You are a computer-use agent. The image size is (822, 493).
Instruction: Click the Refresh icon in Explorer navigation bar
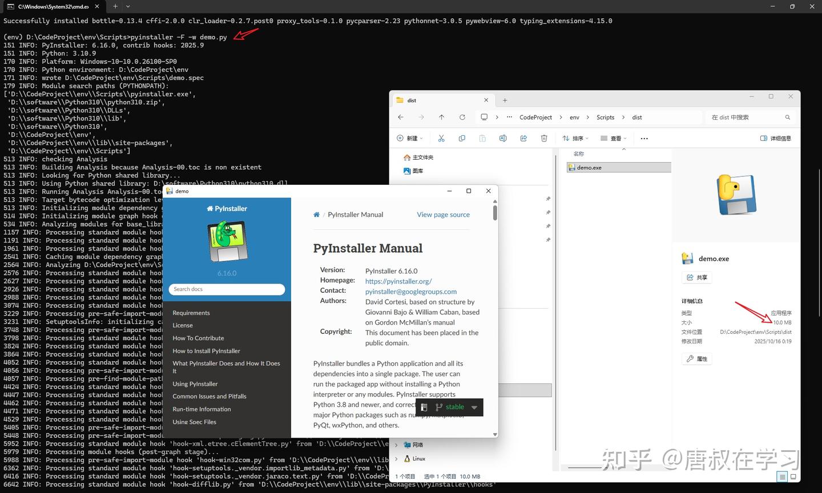pos(462,117)
